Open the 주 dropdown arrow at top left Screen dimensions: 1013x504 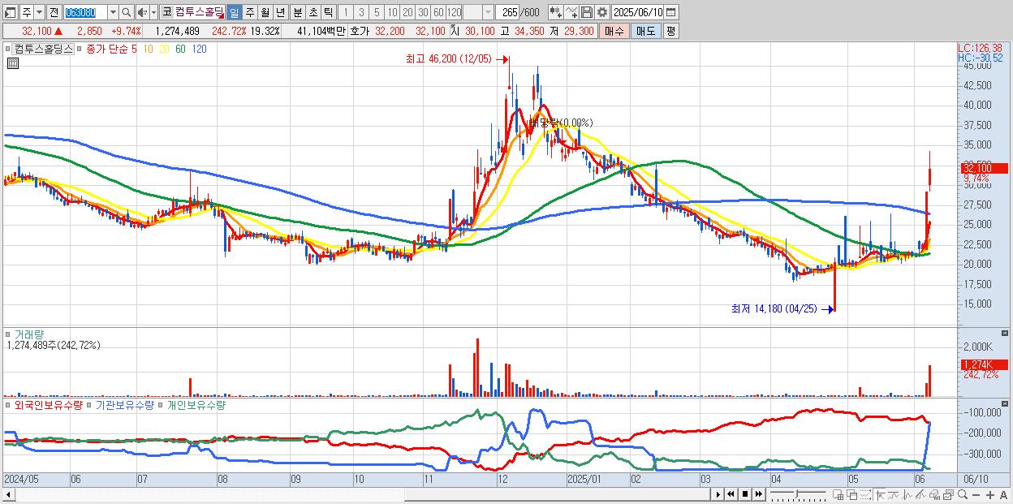(x=38, y=12)
